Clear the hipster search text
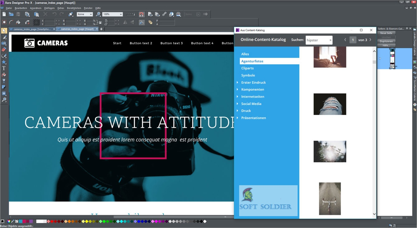The width and height of the screenshot is (417, 228). 330,40
